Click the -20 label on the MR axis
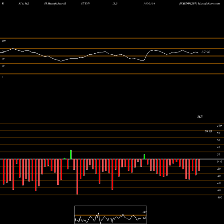Image resolution: width=224 pixels, height=224 pixels. click(219, 169)
